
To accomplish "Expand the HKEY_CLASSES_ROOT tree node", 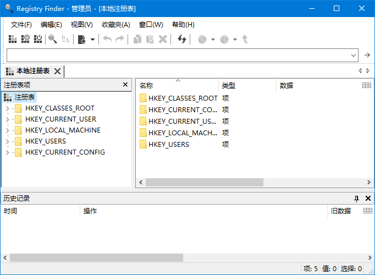I will click(x=7, y=108).
